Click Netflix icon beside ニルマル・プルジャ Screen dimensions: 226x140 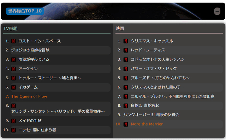[x=126, y=96]
